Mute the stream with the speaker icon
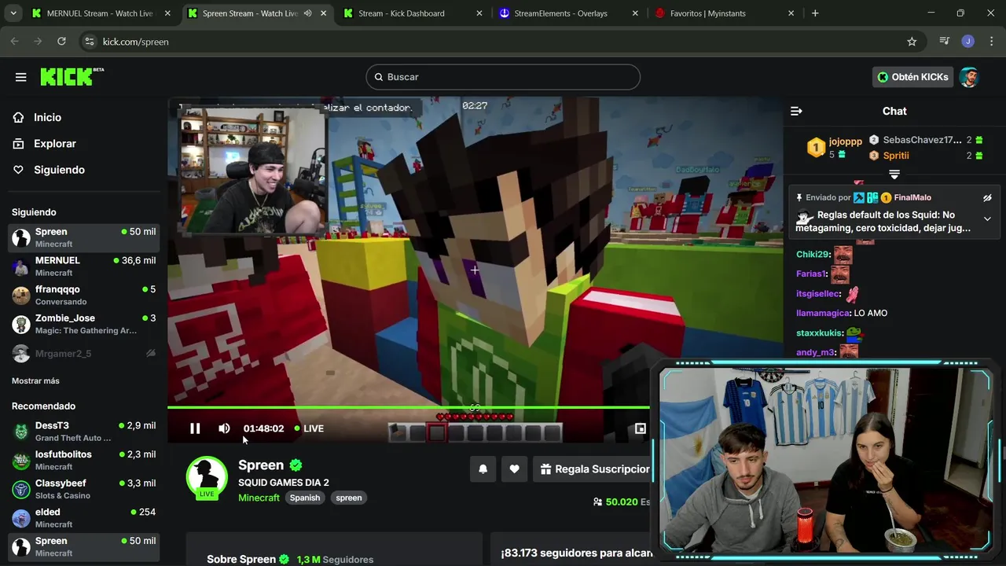The image size is (1006, 566). point(224,428)
